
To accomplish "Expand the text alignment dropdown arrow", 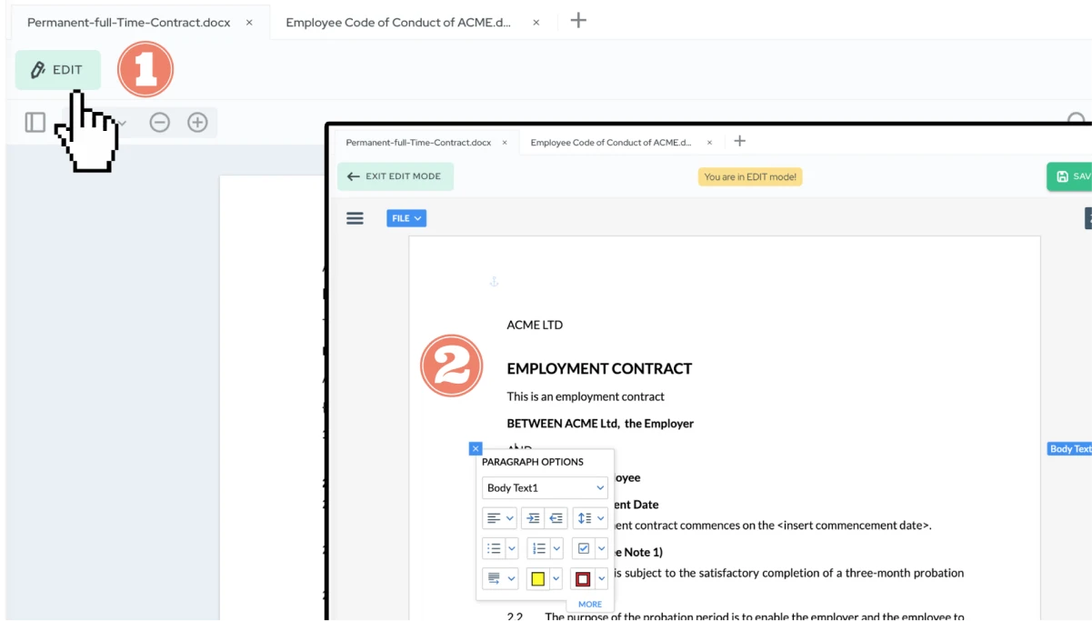I will (x=510, y=518).
